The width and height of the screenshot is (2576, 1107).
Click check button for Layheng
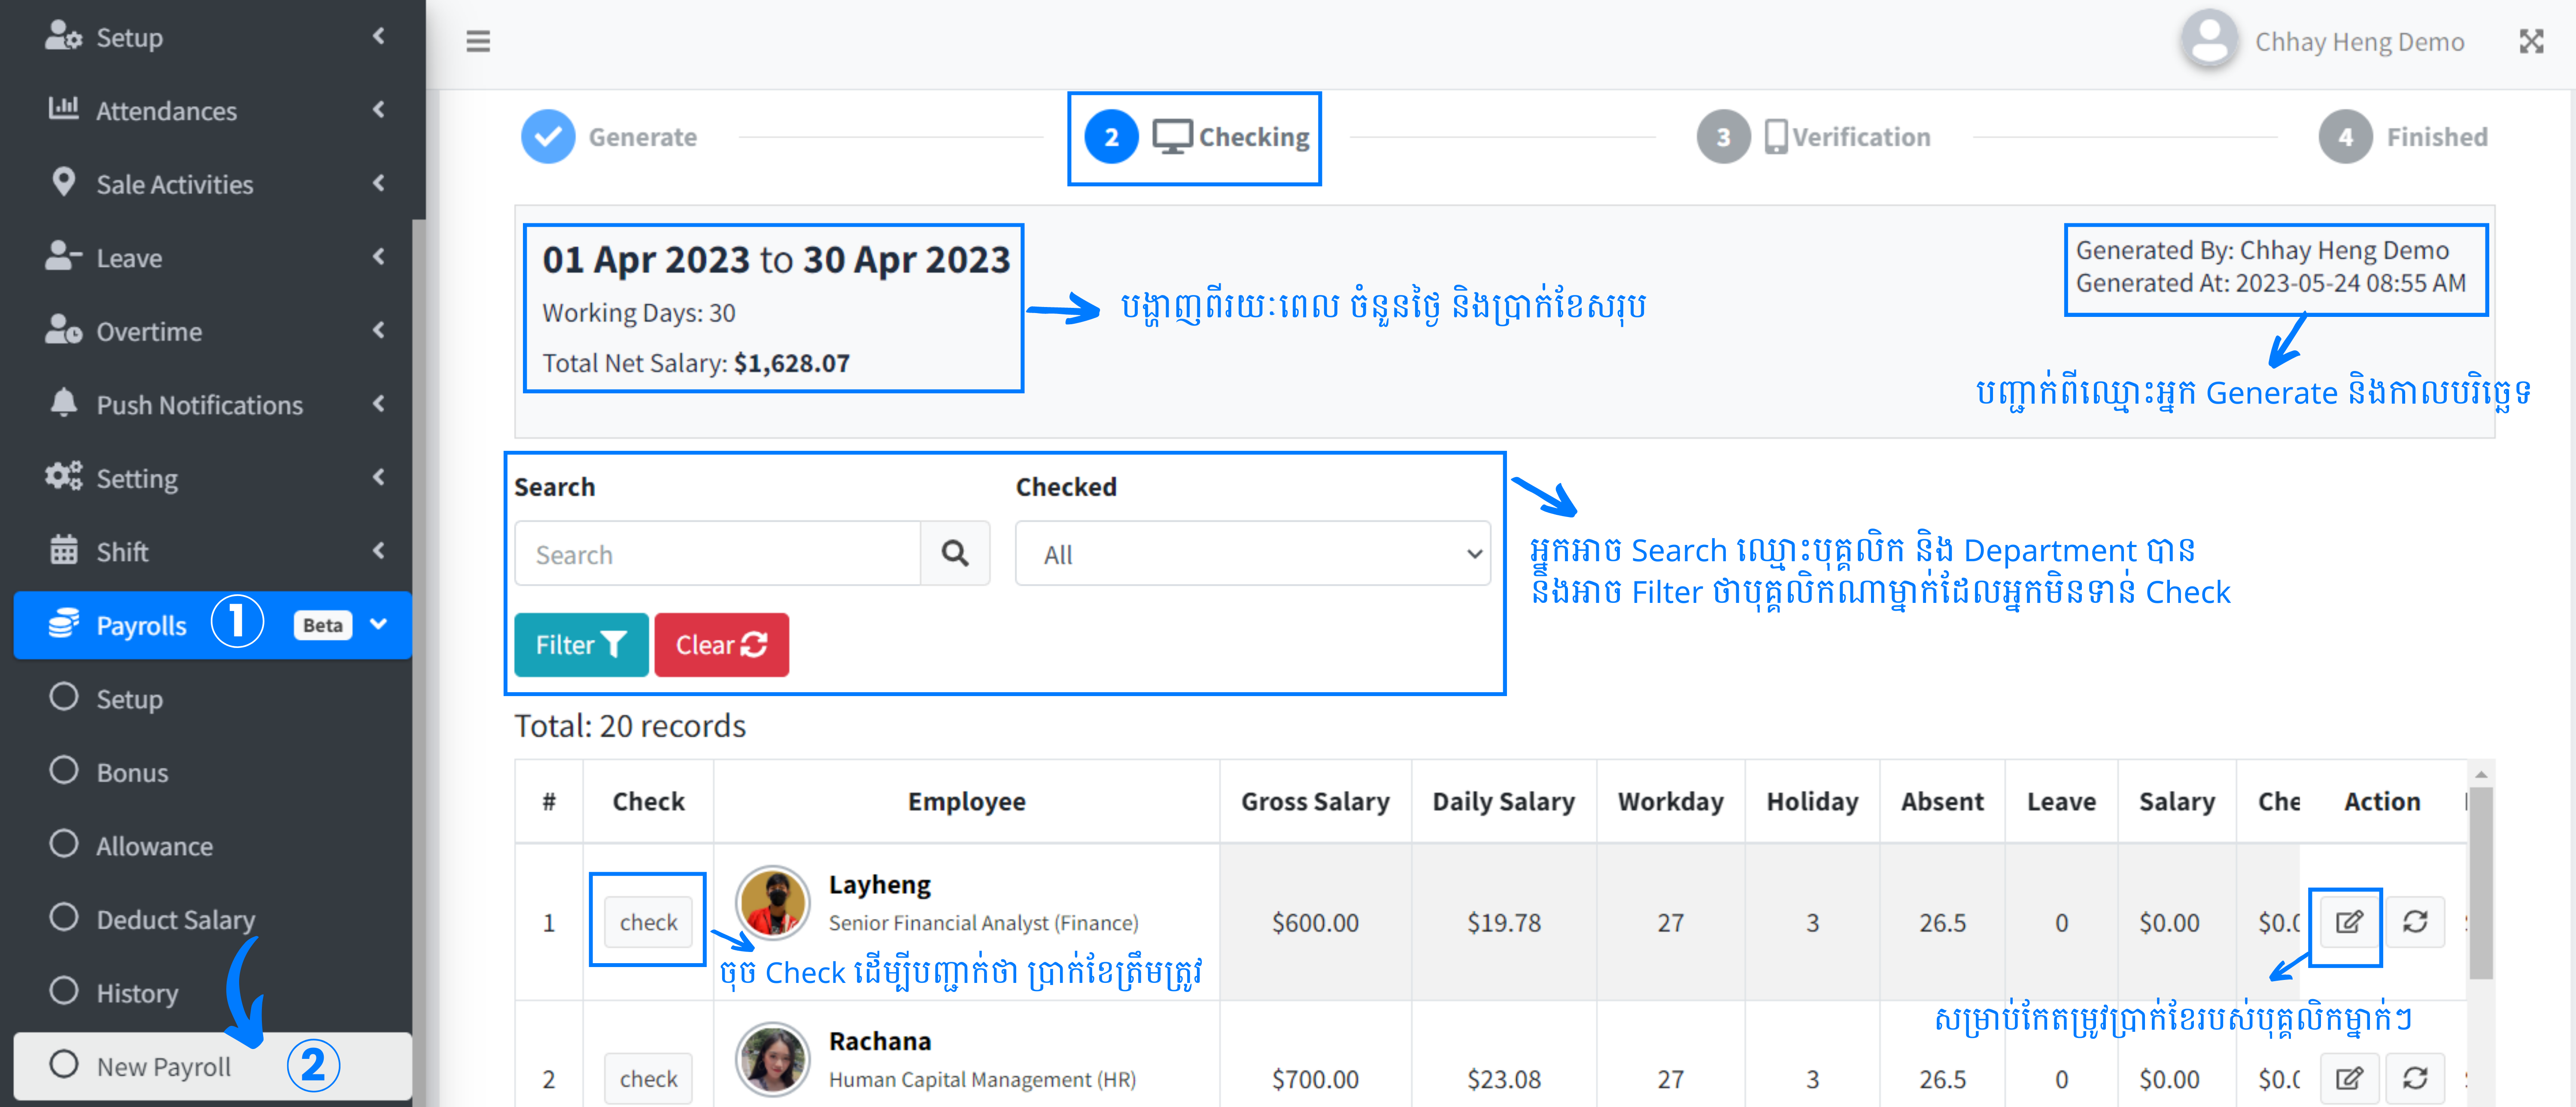648,922
